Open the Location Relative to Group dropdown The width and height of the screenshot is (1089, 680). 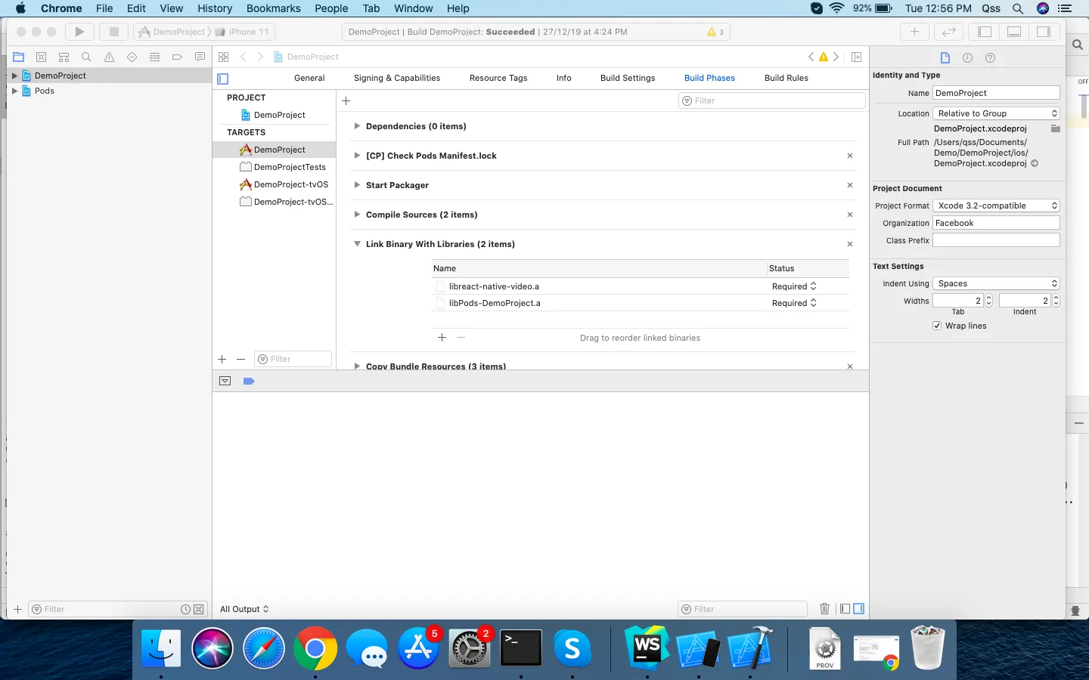[996, 113]
